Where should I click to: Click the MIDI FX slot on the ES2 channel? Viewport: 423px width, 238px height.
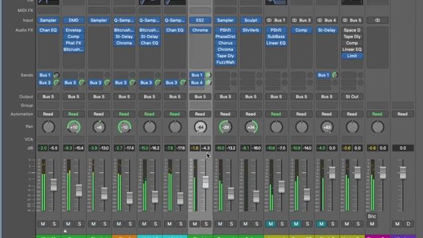click(x=200, y=11)
